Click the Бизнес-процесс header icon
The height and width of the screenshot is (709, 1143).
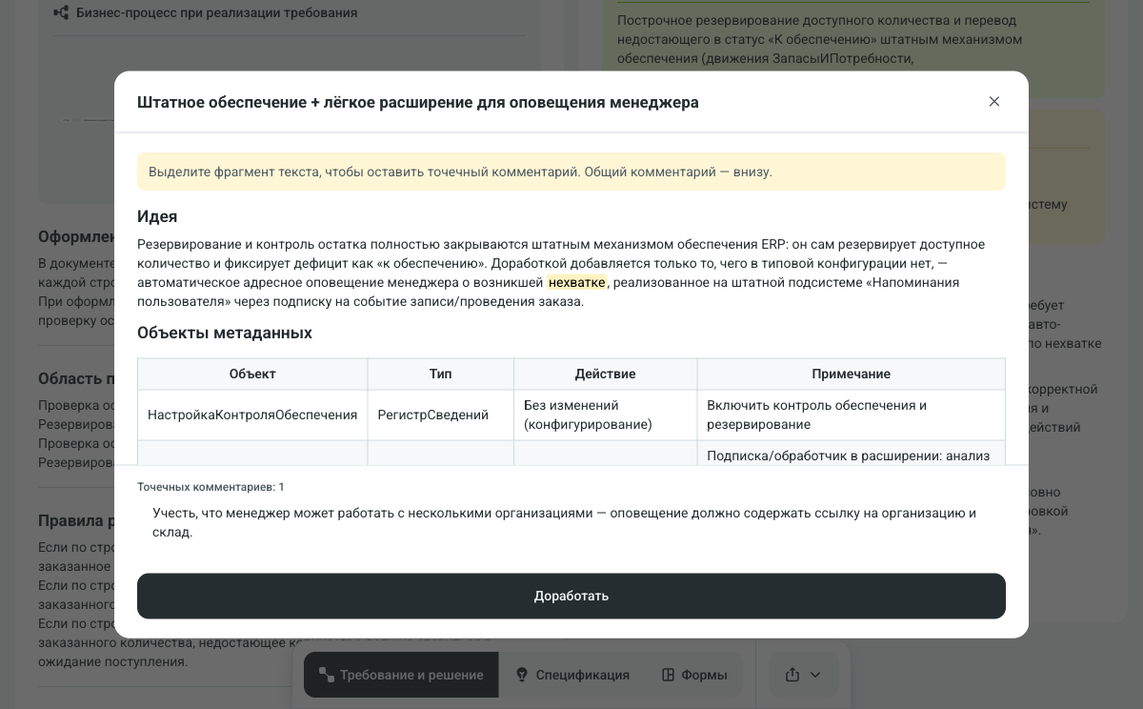(61, 12)
